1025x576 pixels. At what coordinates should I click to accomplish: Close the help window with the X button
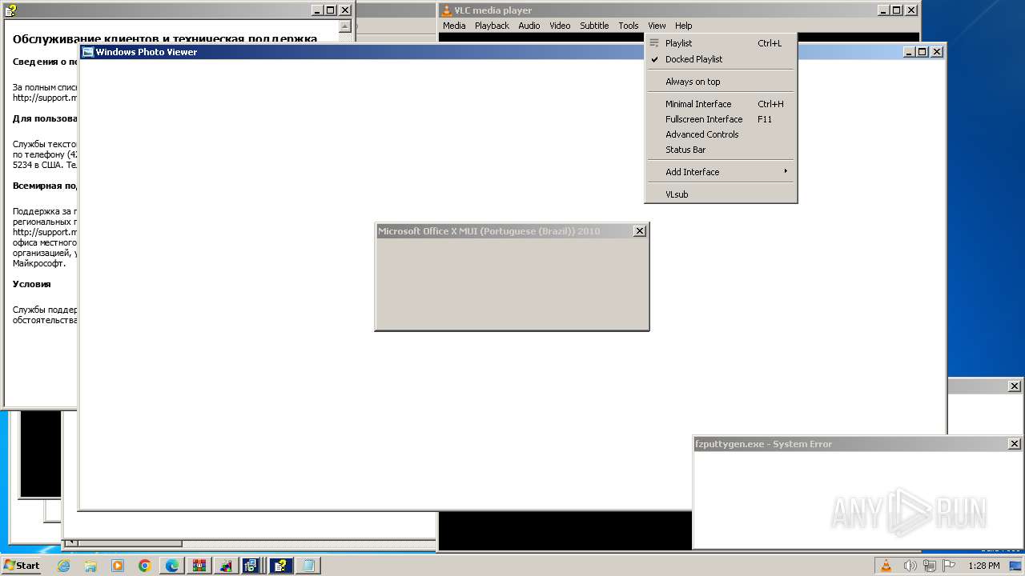tap(344, 10)
